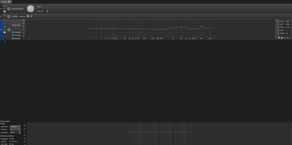The image size is (292, 145).
Task: Click the Analysis panel title
Action: [5, 121]
